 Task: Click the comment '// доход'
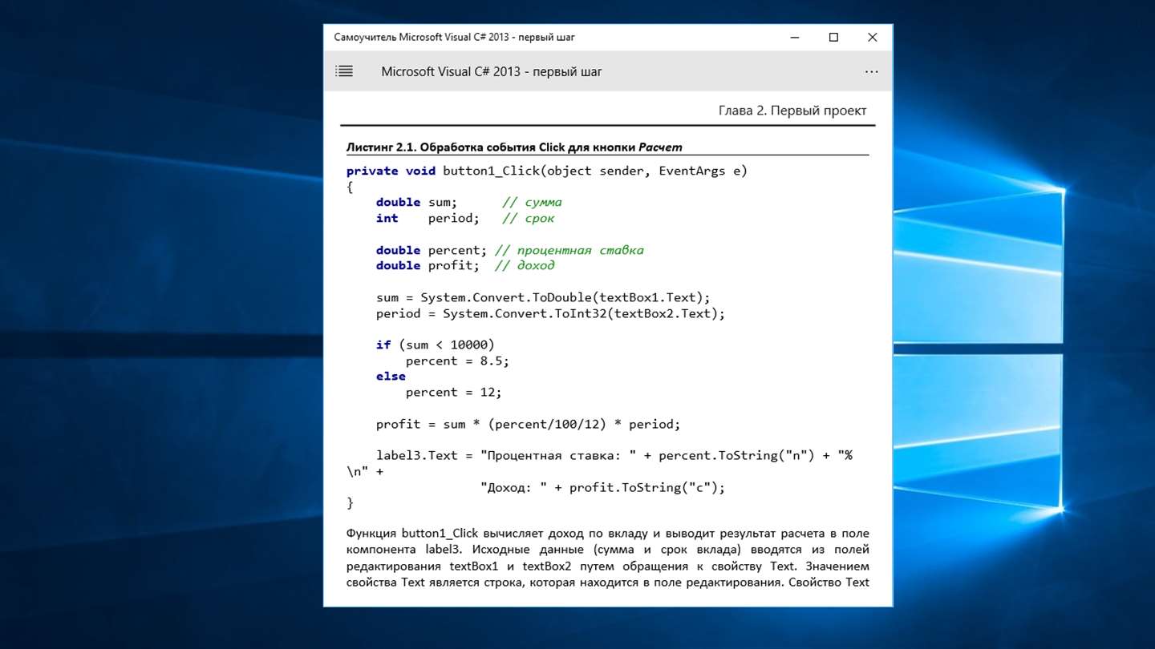click(x=525, y=265)
